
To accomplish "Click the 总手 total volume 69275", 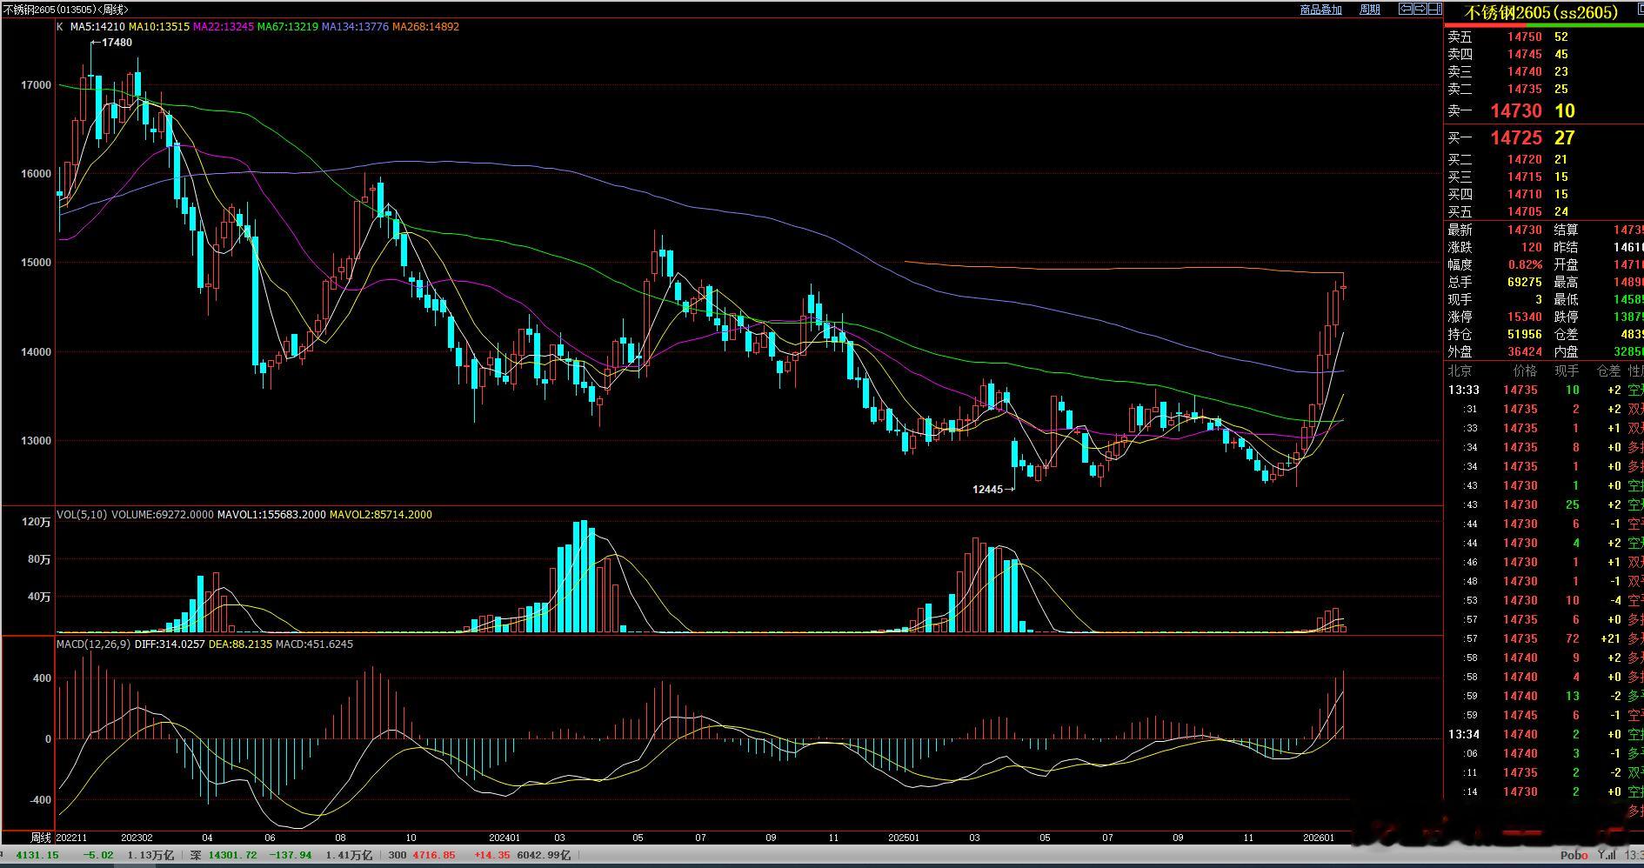I will (x=1525, y=282).
